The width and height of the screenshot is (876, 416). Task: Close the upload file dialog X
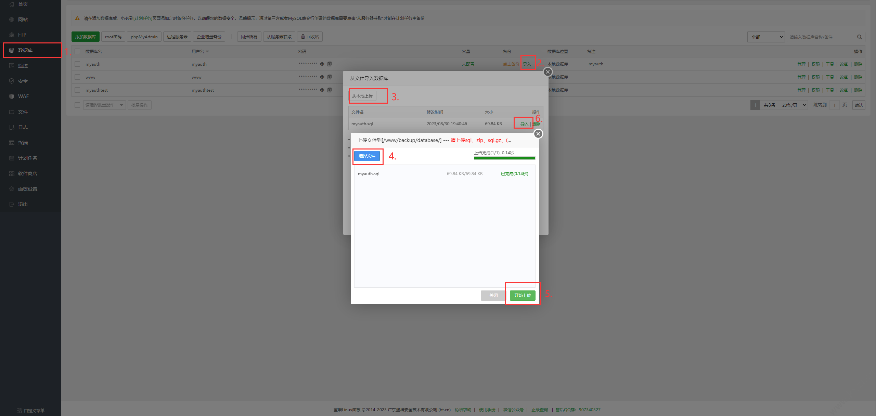pos(538,134)
